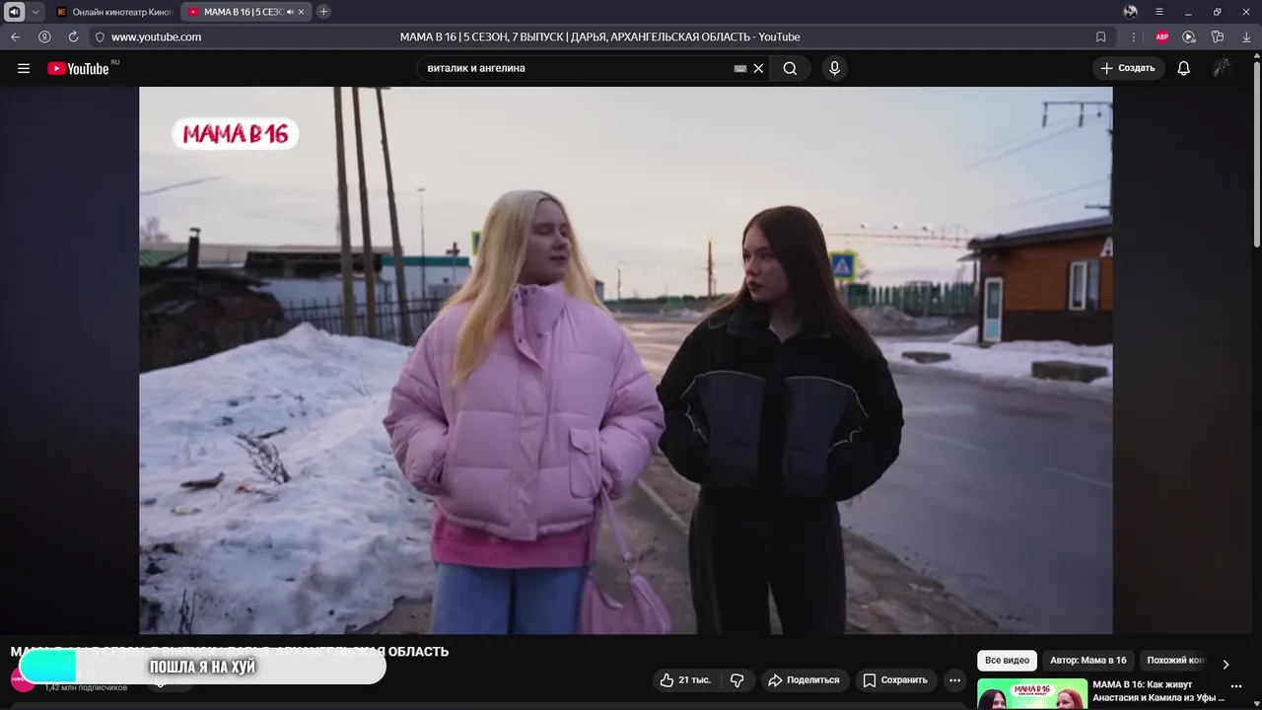Image resolution: width=1262 pixels, height=710 pixels.
Task: Open options menu for recommended video
Action: tap(1236, 686)
